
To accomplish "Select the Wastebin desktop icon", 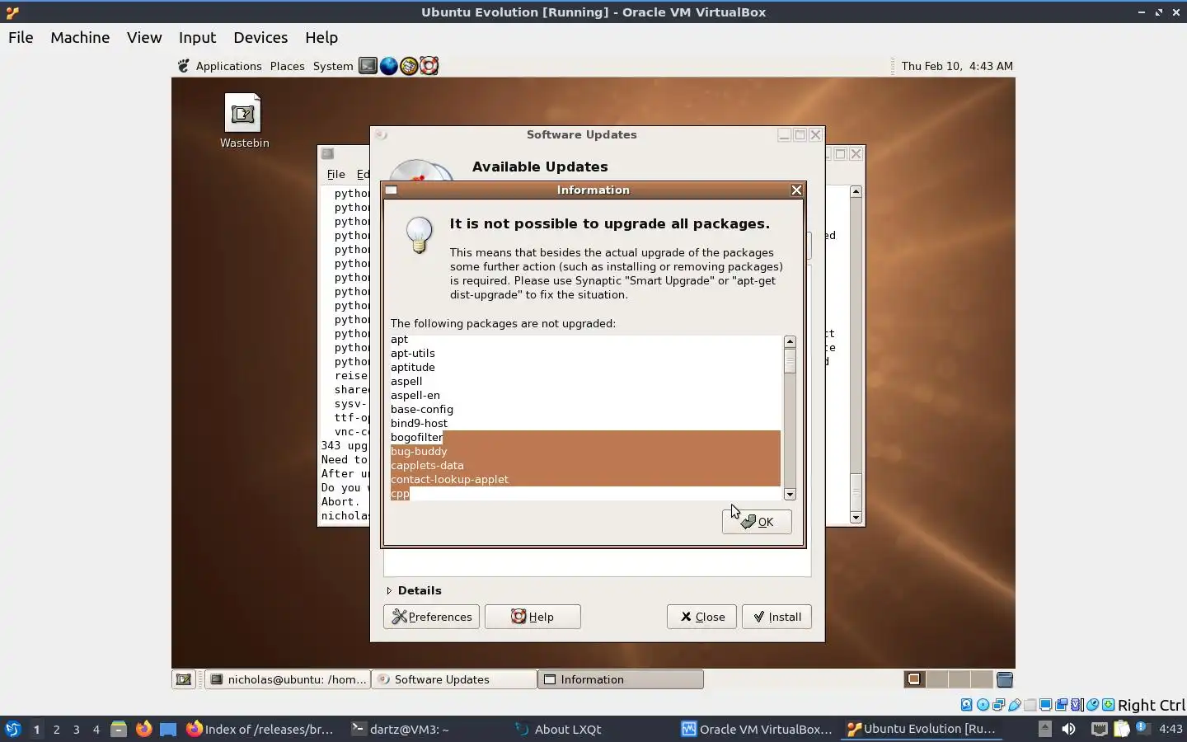I will 244,120.
